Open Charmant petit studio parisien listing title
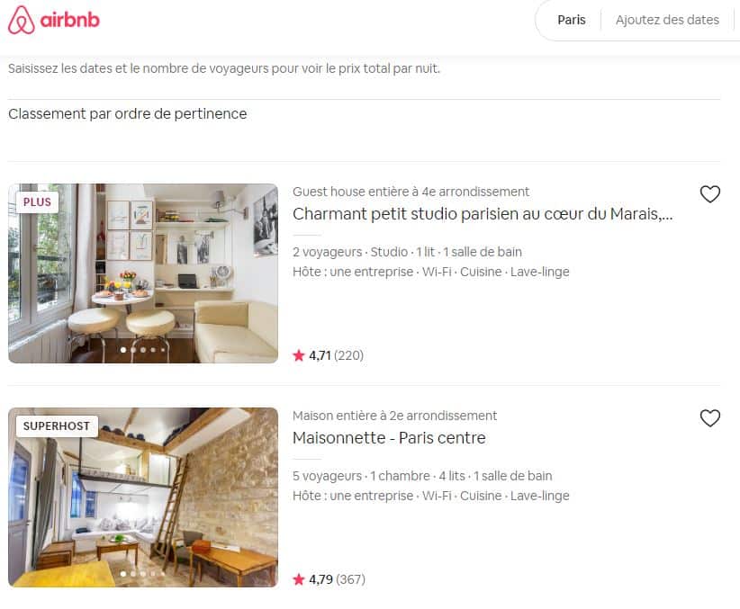The image size is (740, 609). tap(483, 214)
